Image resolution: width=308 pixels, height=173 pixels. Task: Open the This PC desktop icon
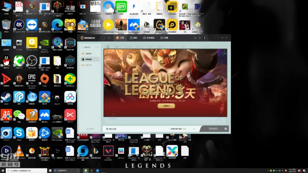coord(6,7)
